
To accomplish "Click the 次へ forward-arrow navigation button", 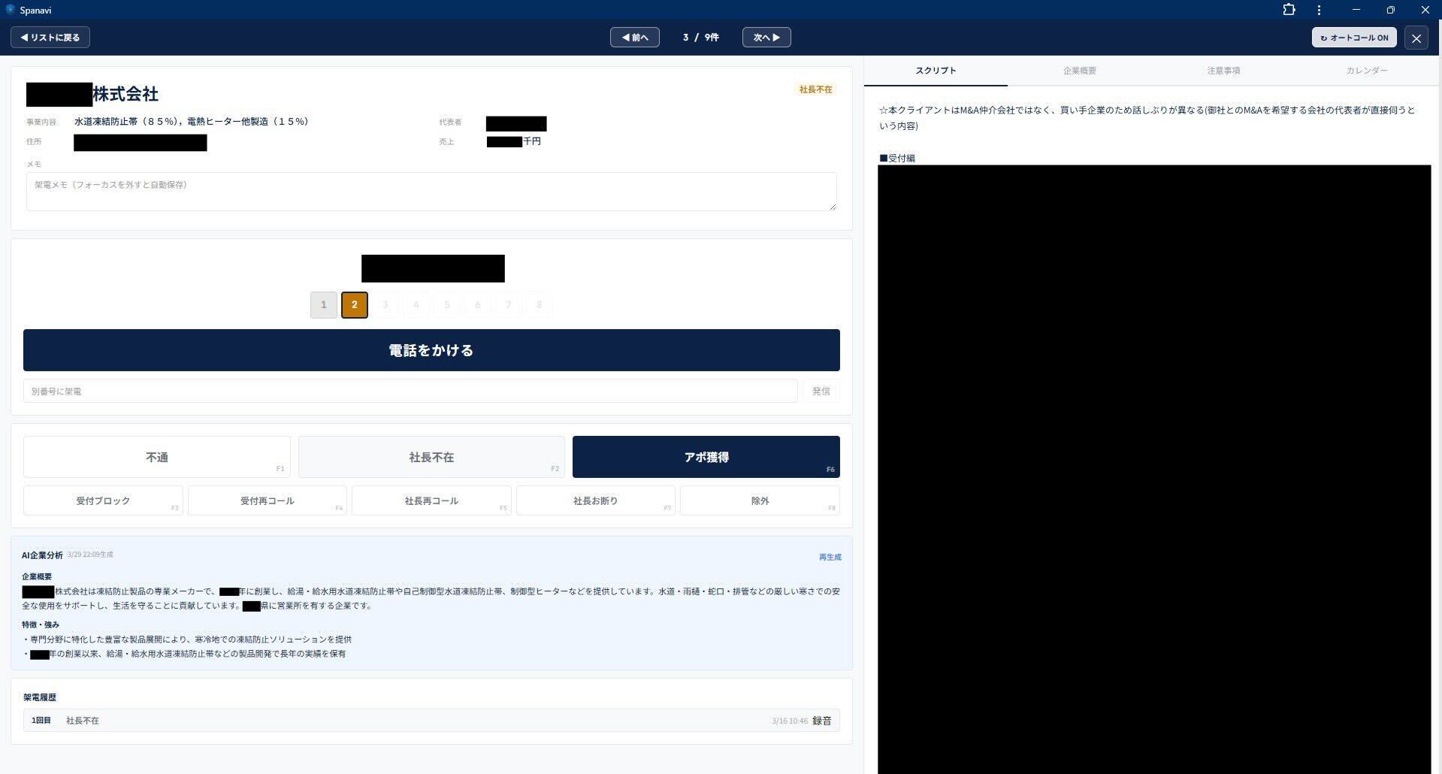I will pos(766,37).
